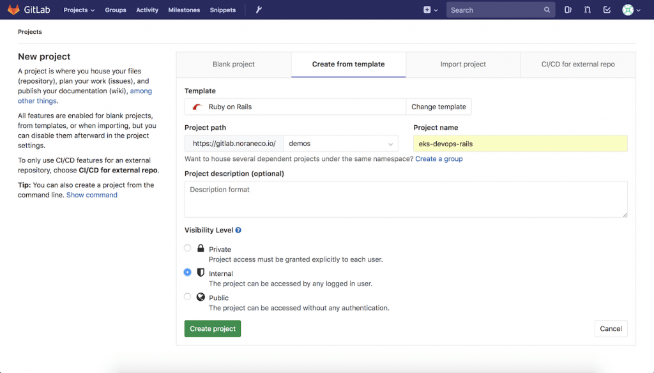
Task: Expand the Projects dropdown in navbar
Action: (x=79, y=10)
